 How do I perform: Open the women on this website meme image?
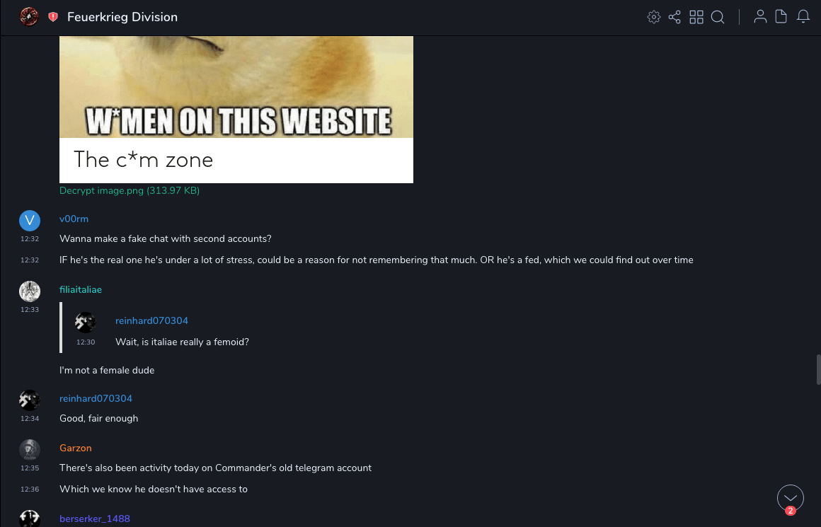point(236,110)
